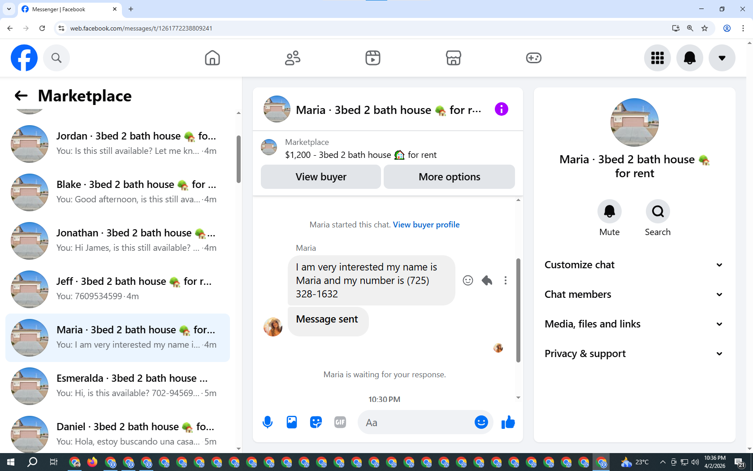Select Maria's conversation in the list

117,338
